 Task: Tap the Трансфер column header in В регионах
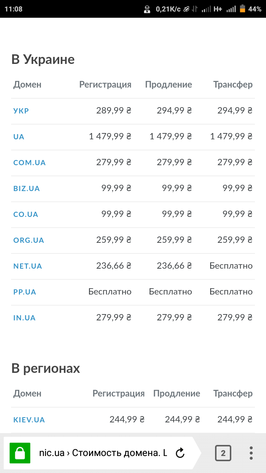tap(233, 394)
